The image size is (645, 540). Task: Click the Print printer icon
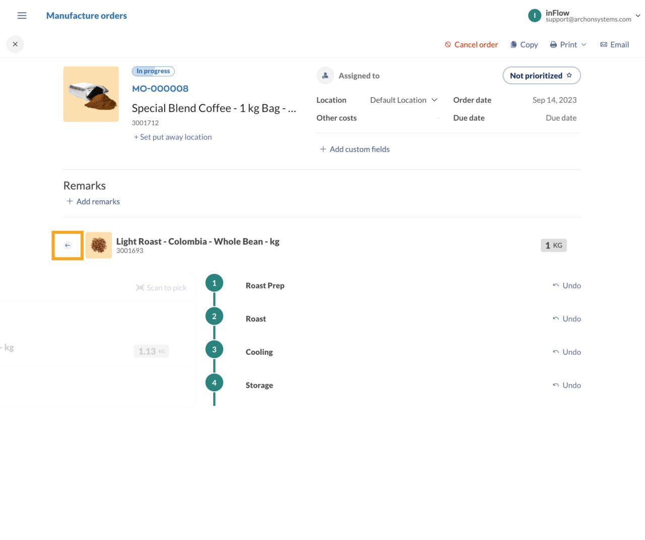pyautogui.click(x=553, y=44)
